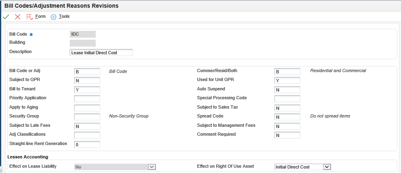Viewport: 401px width, 173px height.
Task: Select the Spread Code input box
Action: point(287,117)
